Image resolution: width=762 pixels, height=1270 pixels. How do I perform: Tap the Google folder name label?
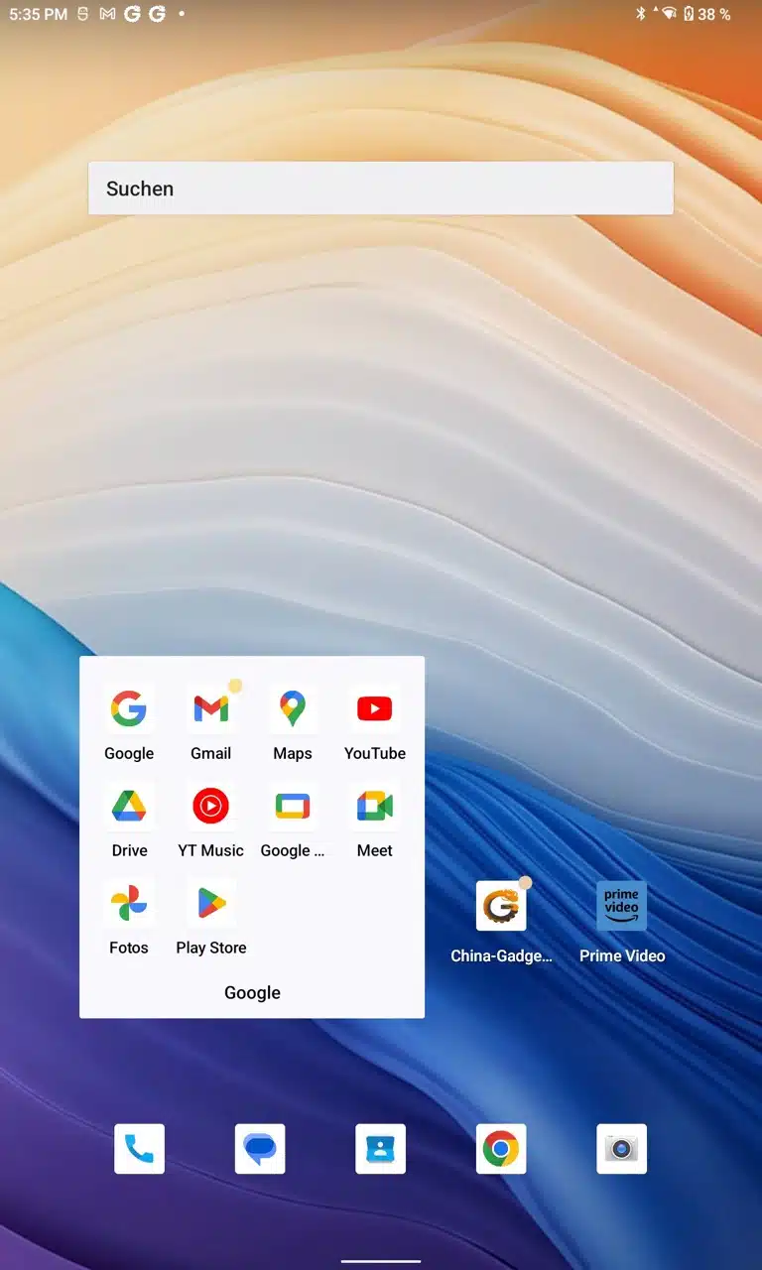click(252, 992)
